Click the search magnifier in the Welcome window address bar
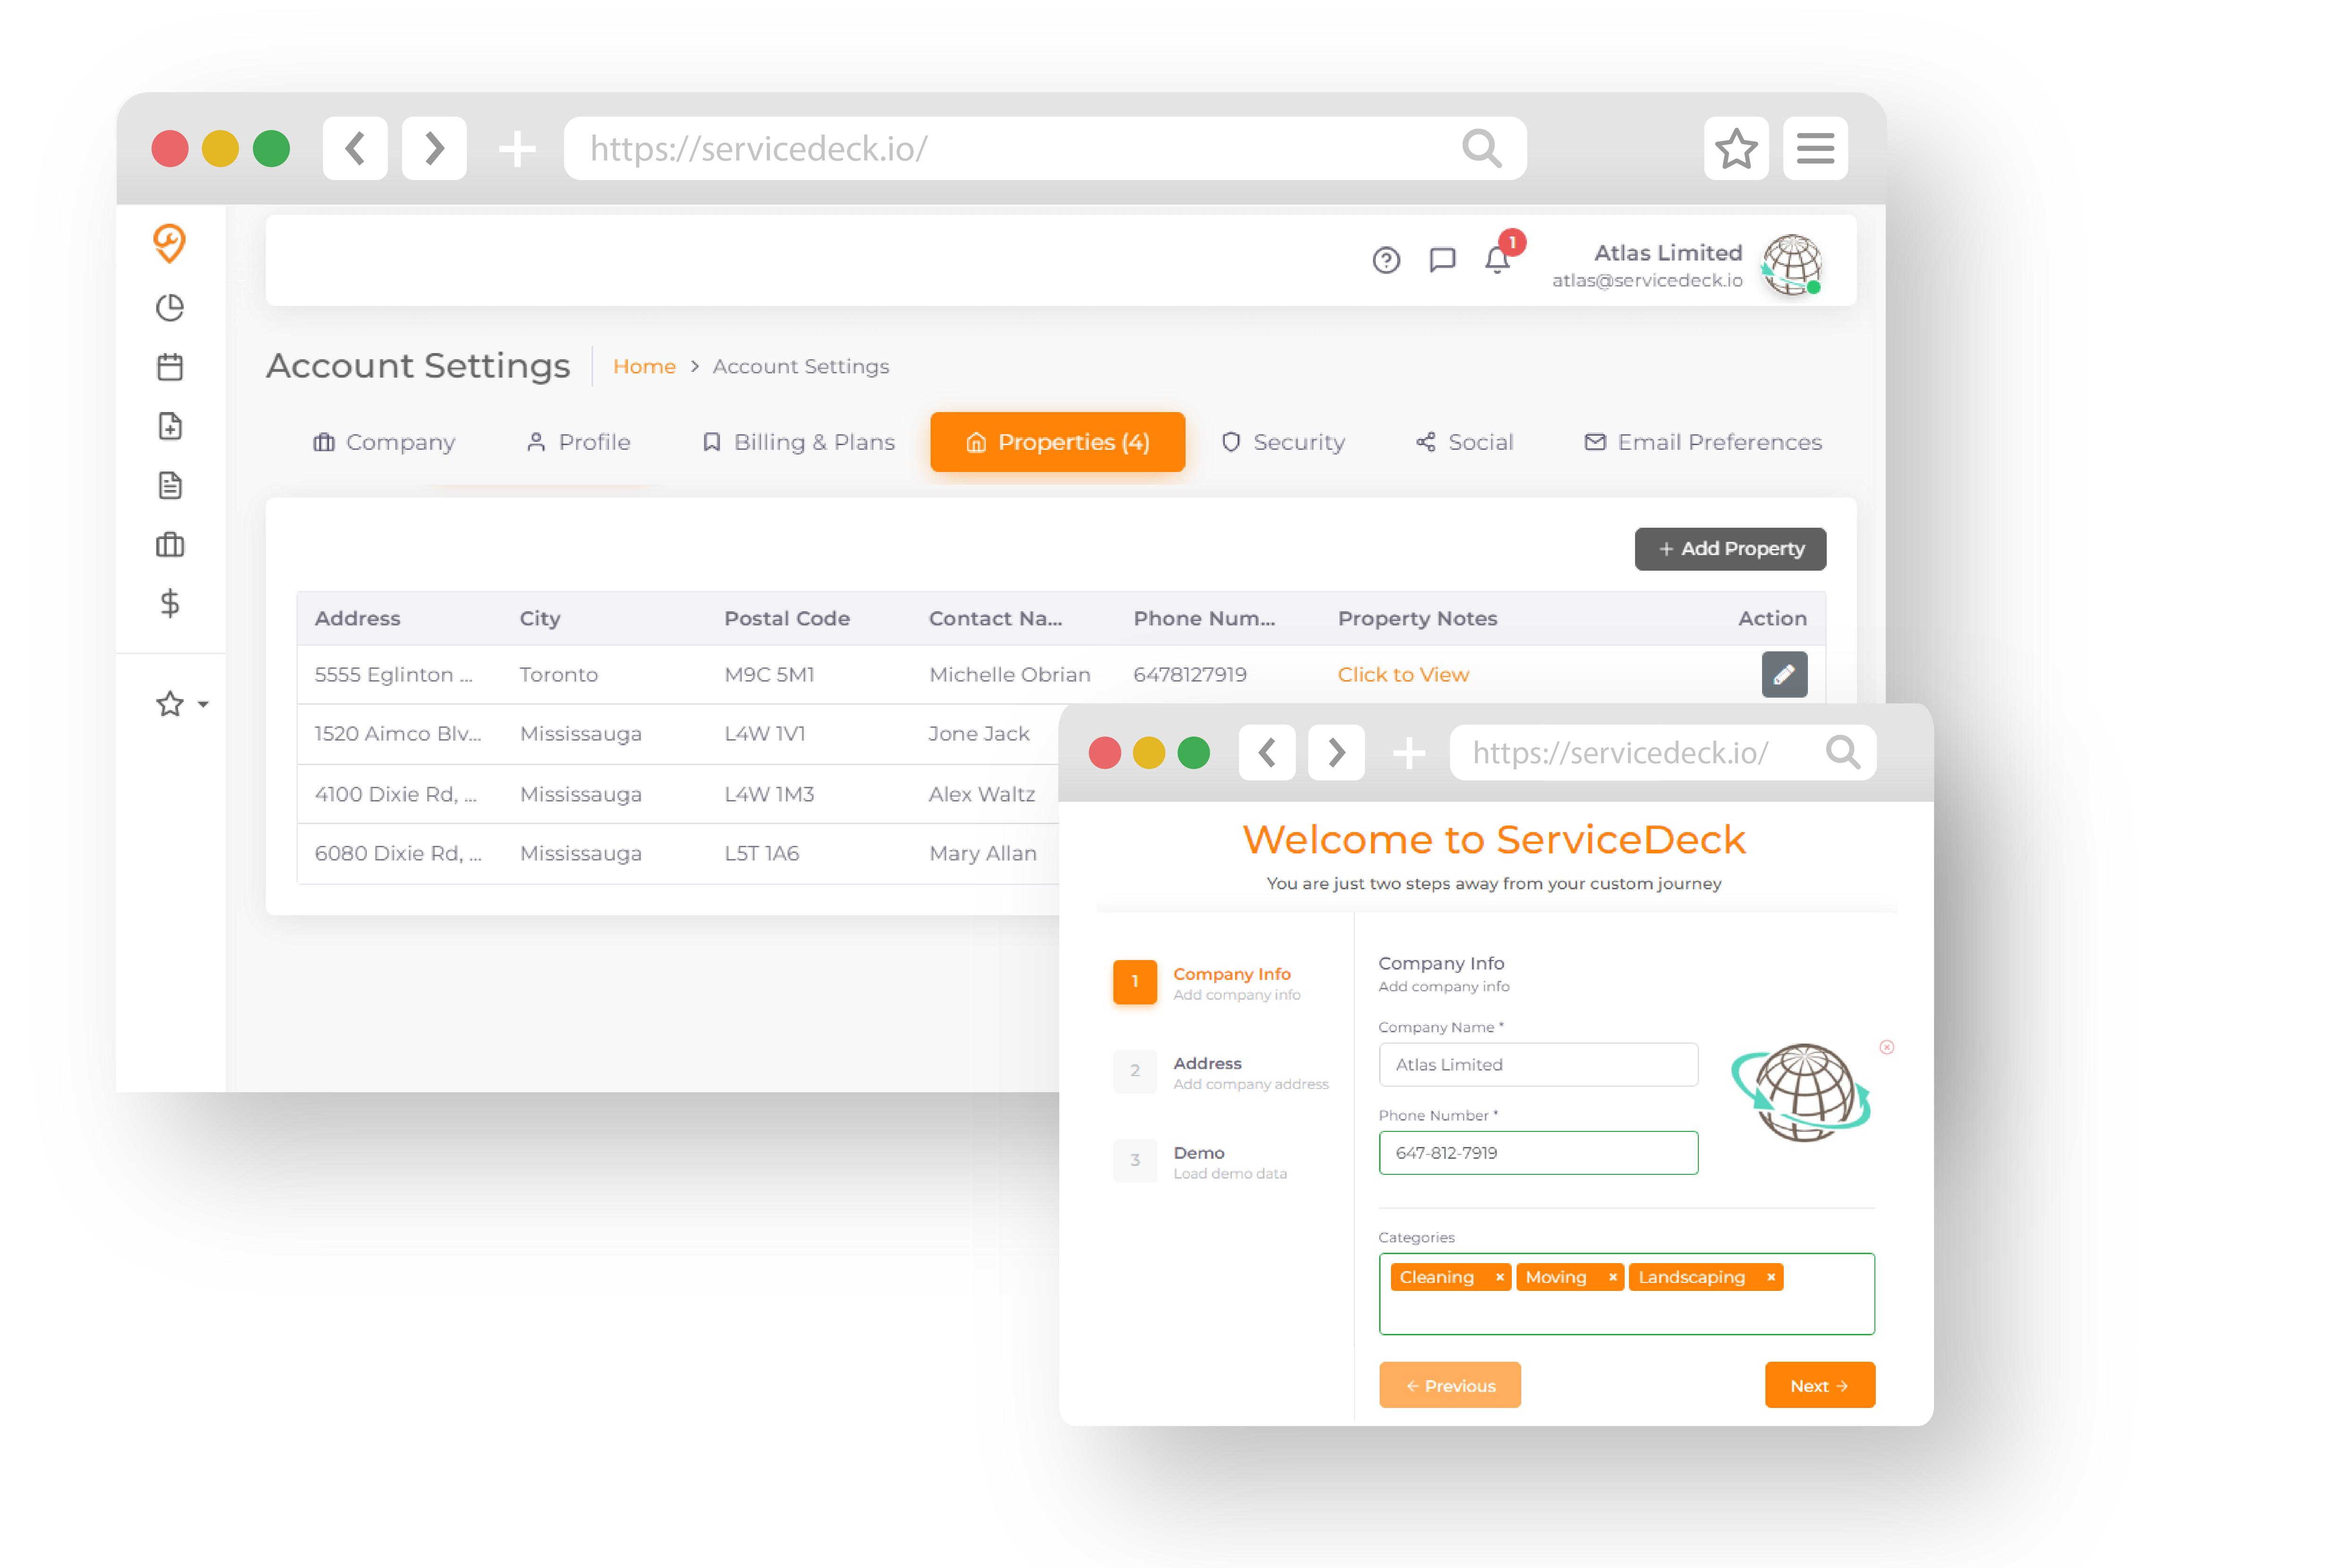The height and width of the screenshot is (1568, 2331). 1843,752
